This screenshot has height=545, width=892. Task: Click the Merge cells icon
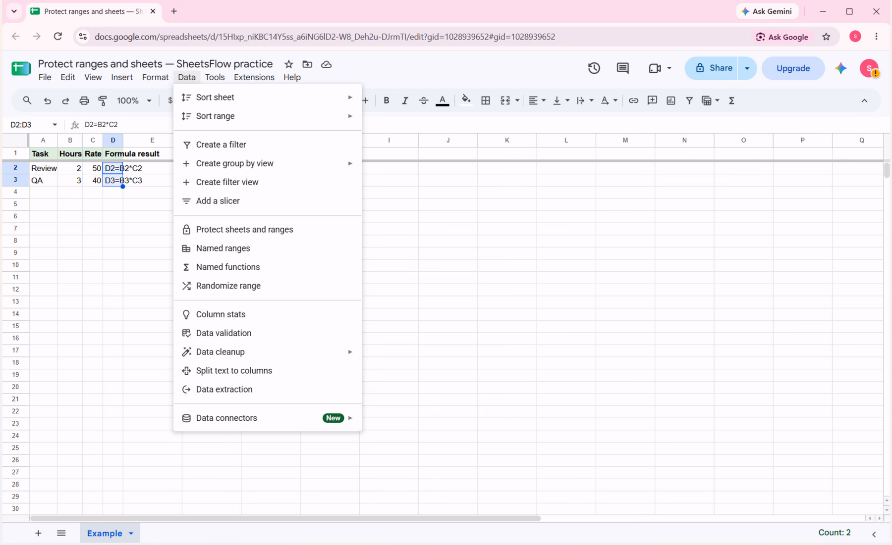coord(505,100)
